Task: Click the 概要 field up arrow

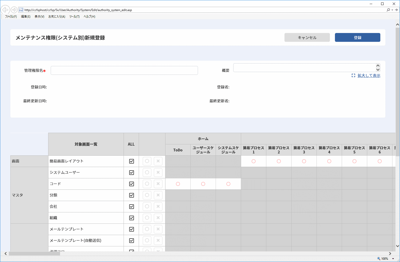Action: coord(378,66)
